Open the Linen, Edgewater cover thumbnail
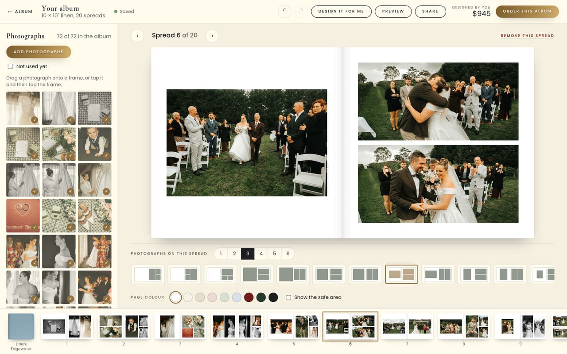 (x=21, y=327)
